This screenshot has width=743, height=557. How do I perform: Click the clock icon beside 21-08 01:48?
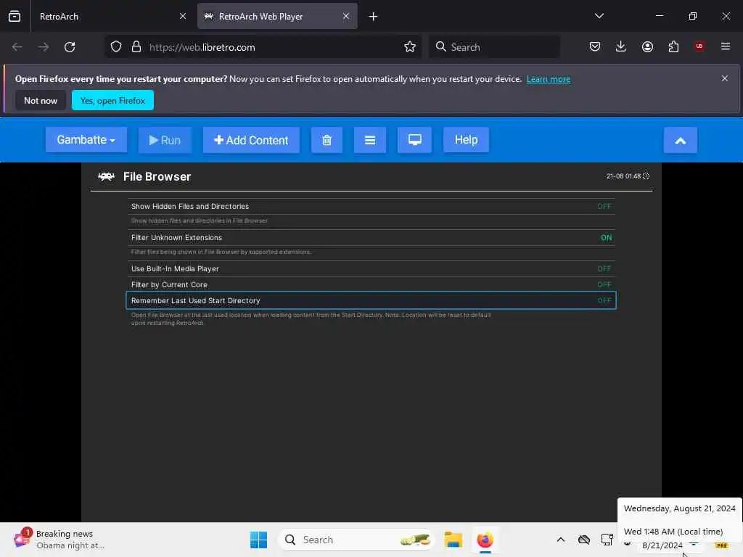tap(646, 176)
